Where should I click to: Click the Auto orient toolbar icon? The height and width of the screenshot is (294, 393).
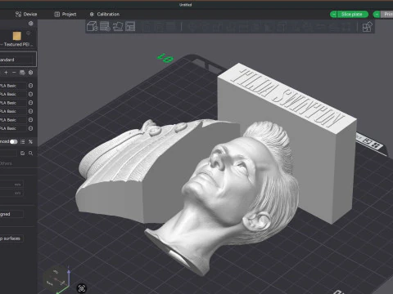click(x=118, y=26)
